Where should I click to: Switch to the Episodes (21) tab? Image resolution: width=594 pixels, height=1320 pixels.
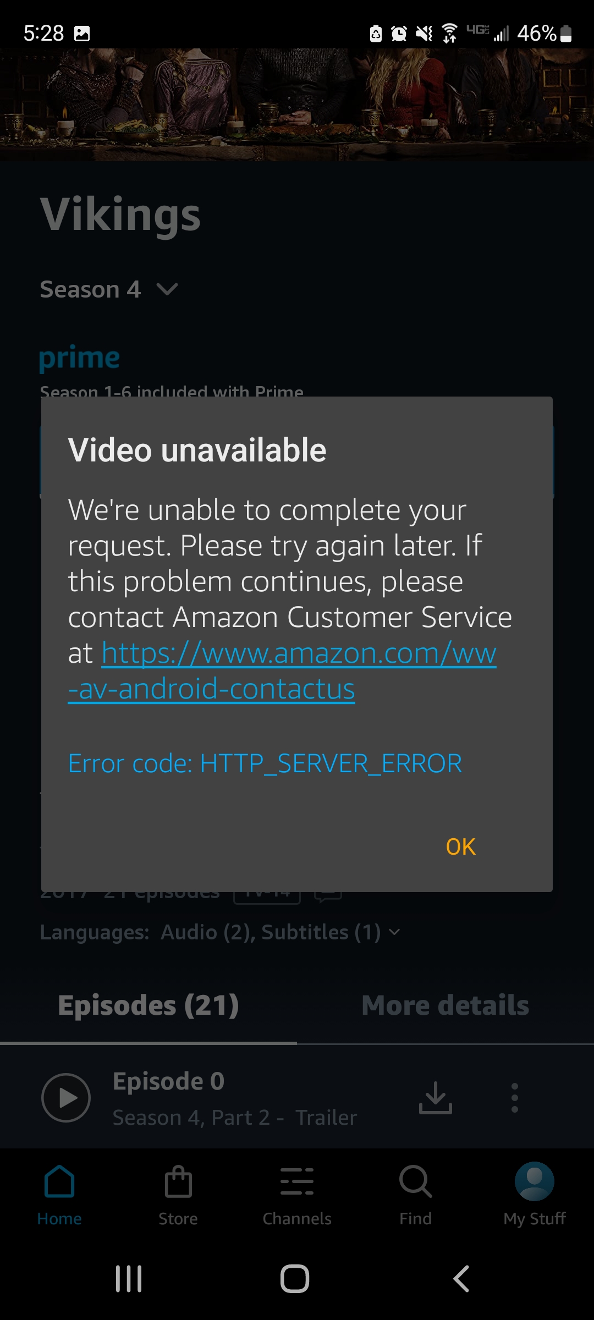(148, 1005)
